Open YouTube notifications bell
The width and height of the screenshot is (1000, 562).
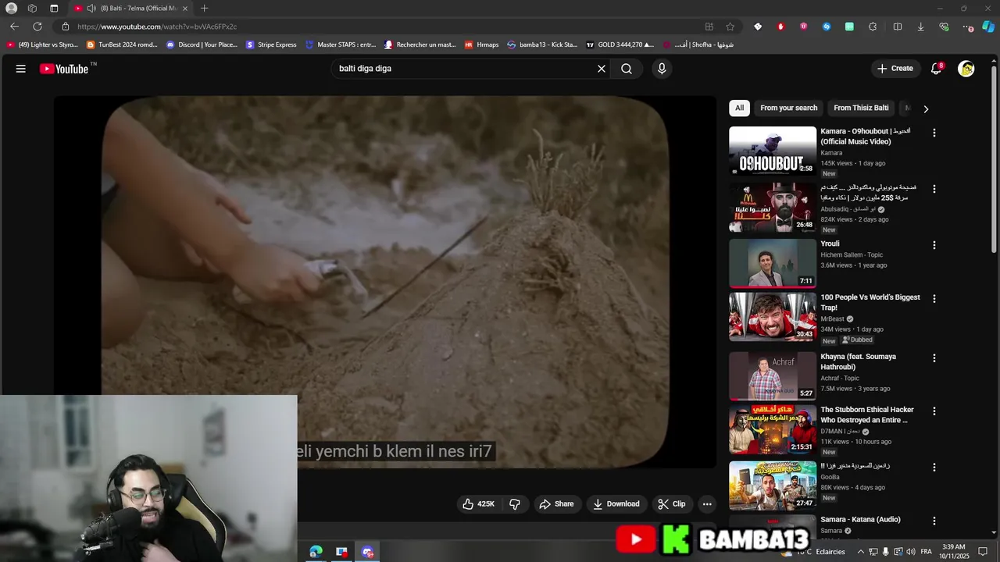click(936, 69)
